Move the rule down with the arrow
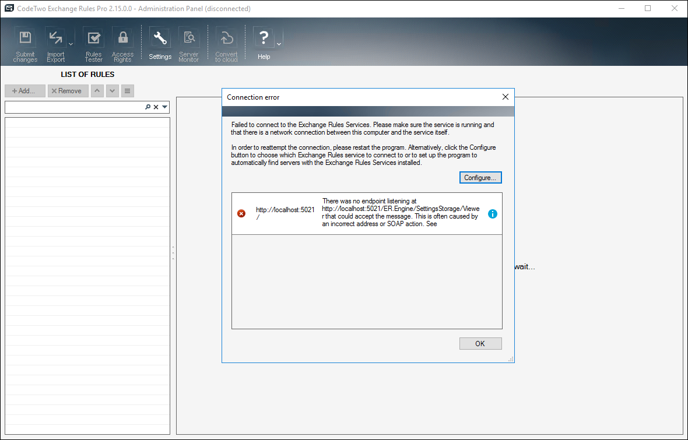Image resolution: width=688 pixels, height=440 pixels. coord(113,91)
